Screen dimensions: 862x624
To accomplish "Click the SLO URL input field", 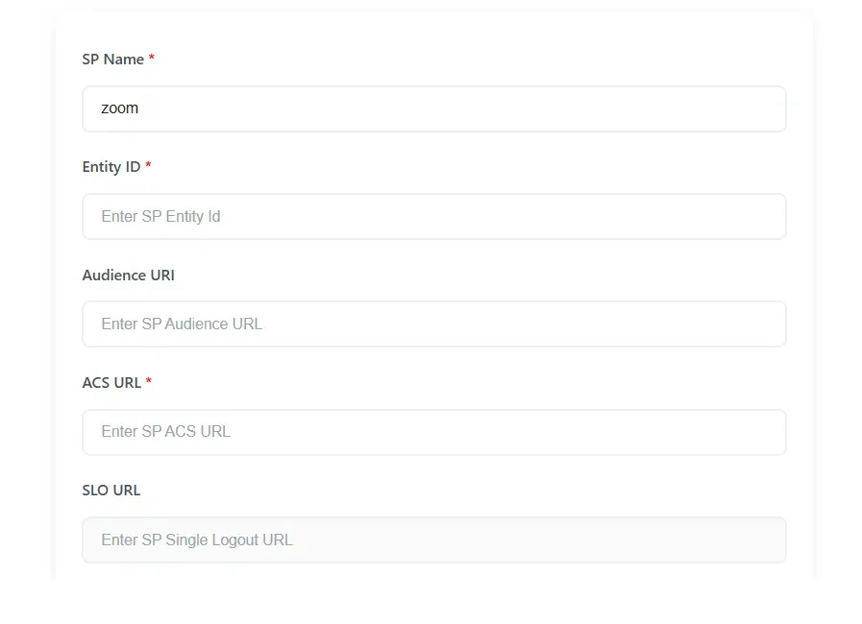I will pyautogui.click(x=432, y=540).
